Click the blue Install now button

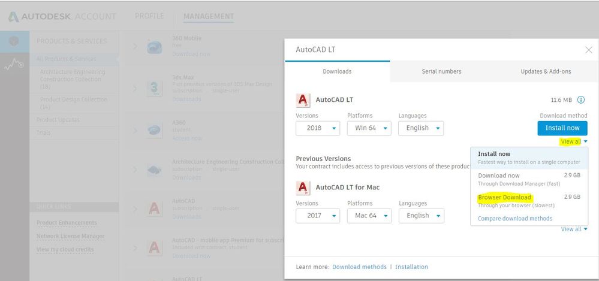click(x=562, y=128)
